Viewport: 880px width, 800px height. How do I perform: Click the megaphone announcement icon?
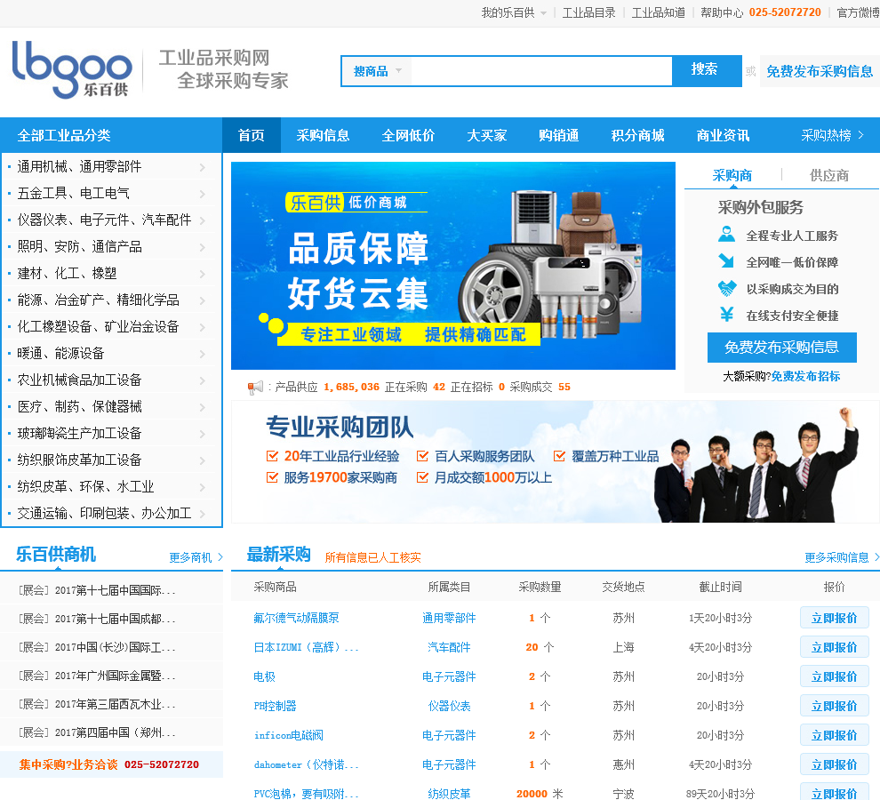(x=255, y=387)
